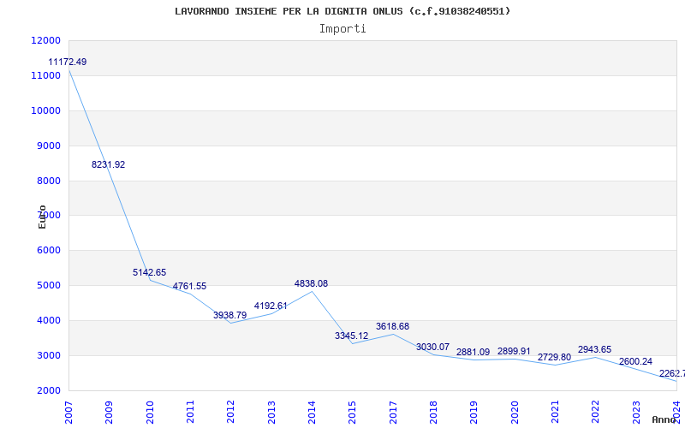Click the 2013 x-axis year label
The width and height of the screenshot is (685, 428).
pos(271,413)
